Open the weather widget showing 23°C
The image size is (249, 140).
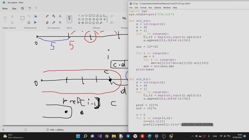point(14,136)
